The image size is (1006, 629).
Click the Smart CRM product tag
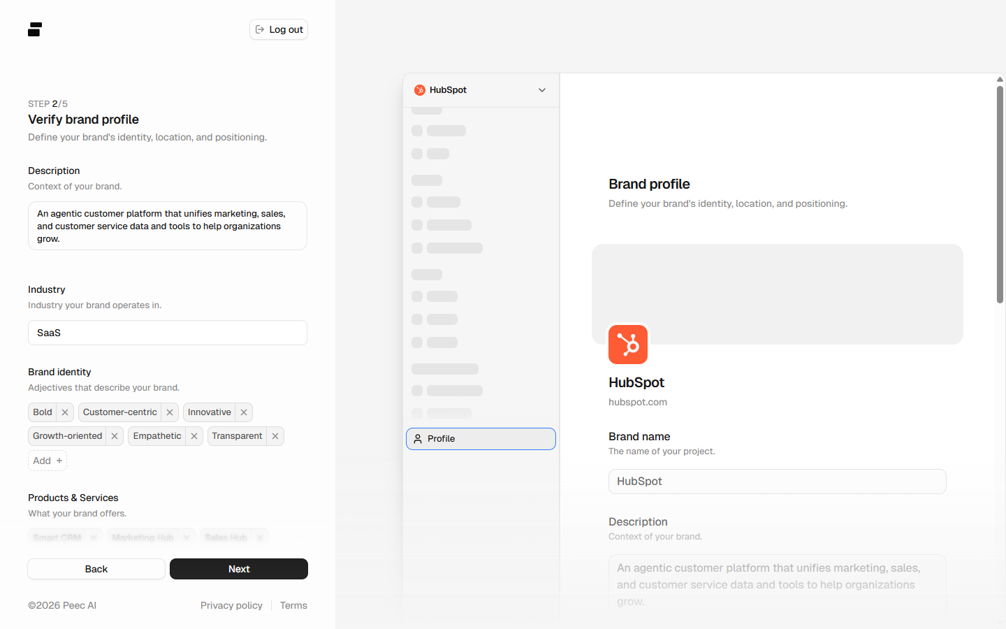click(65, 537)
